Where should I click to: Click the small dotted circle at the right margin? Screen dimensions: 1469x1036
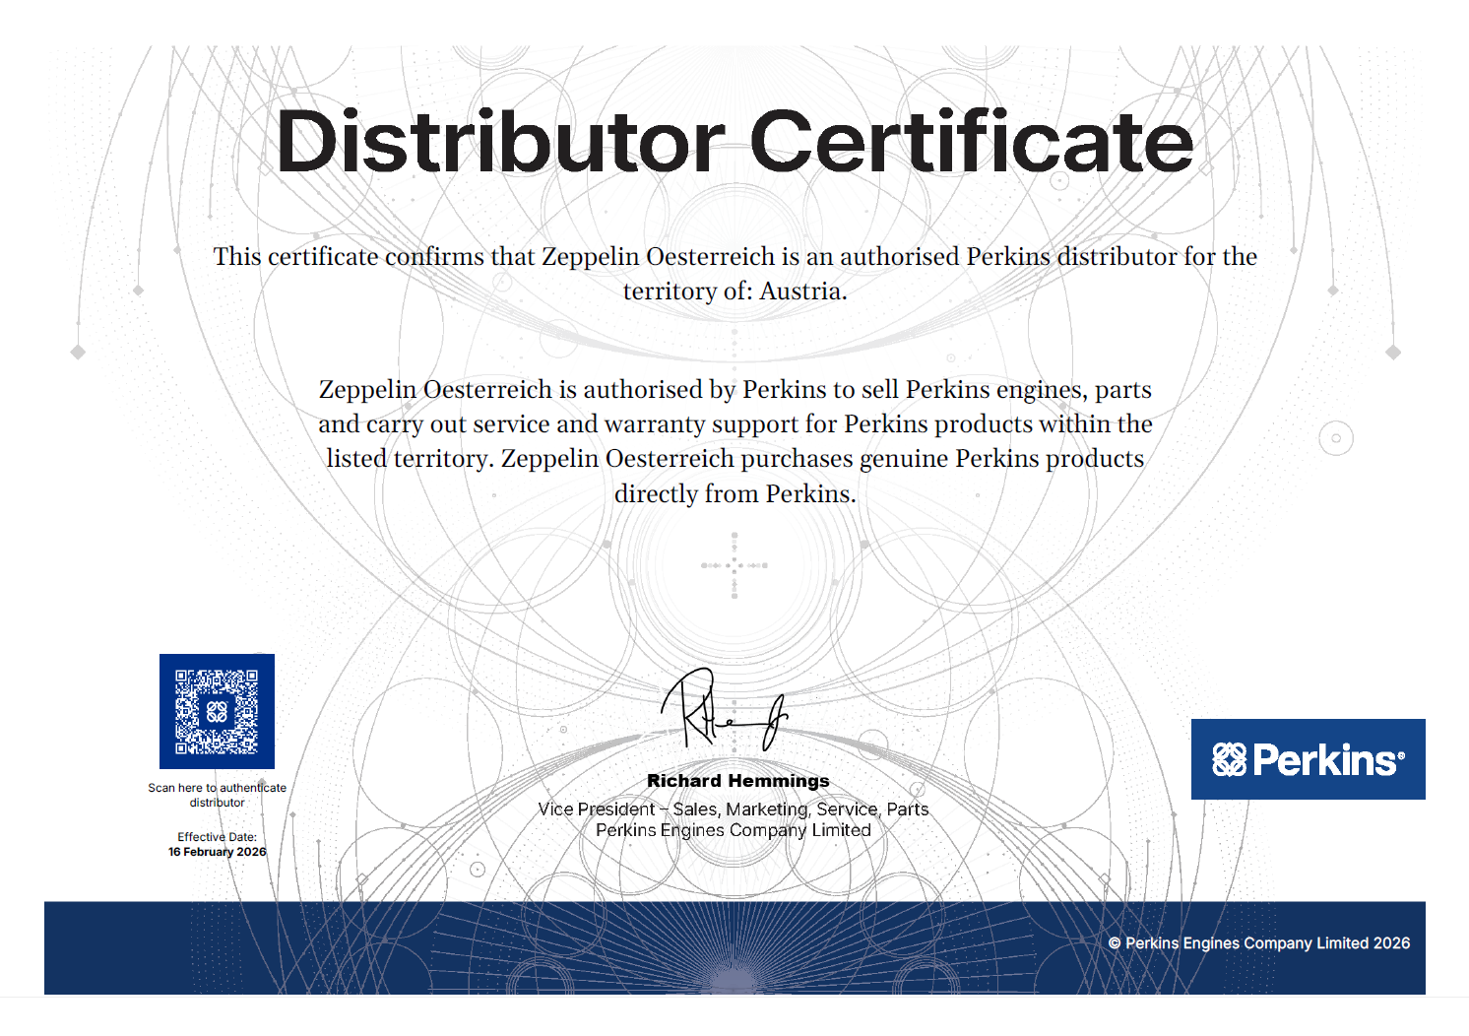[1336, 438]
